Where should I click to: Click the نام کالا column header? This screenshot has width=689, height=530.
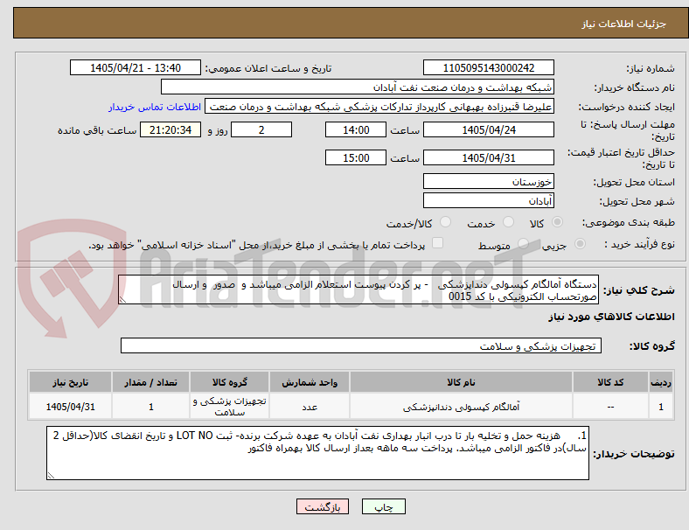[461, 382]
